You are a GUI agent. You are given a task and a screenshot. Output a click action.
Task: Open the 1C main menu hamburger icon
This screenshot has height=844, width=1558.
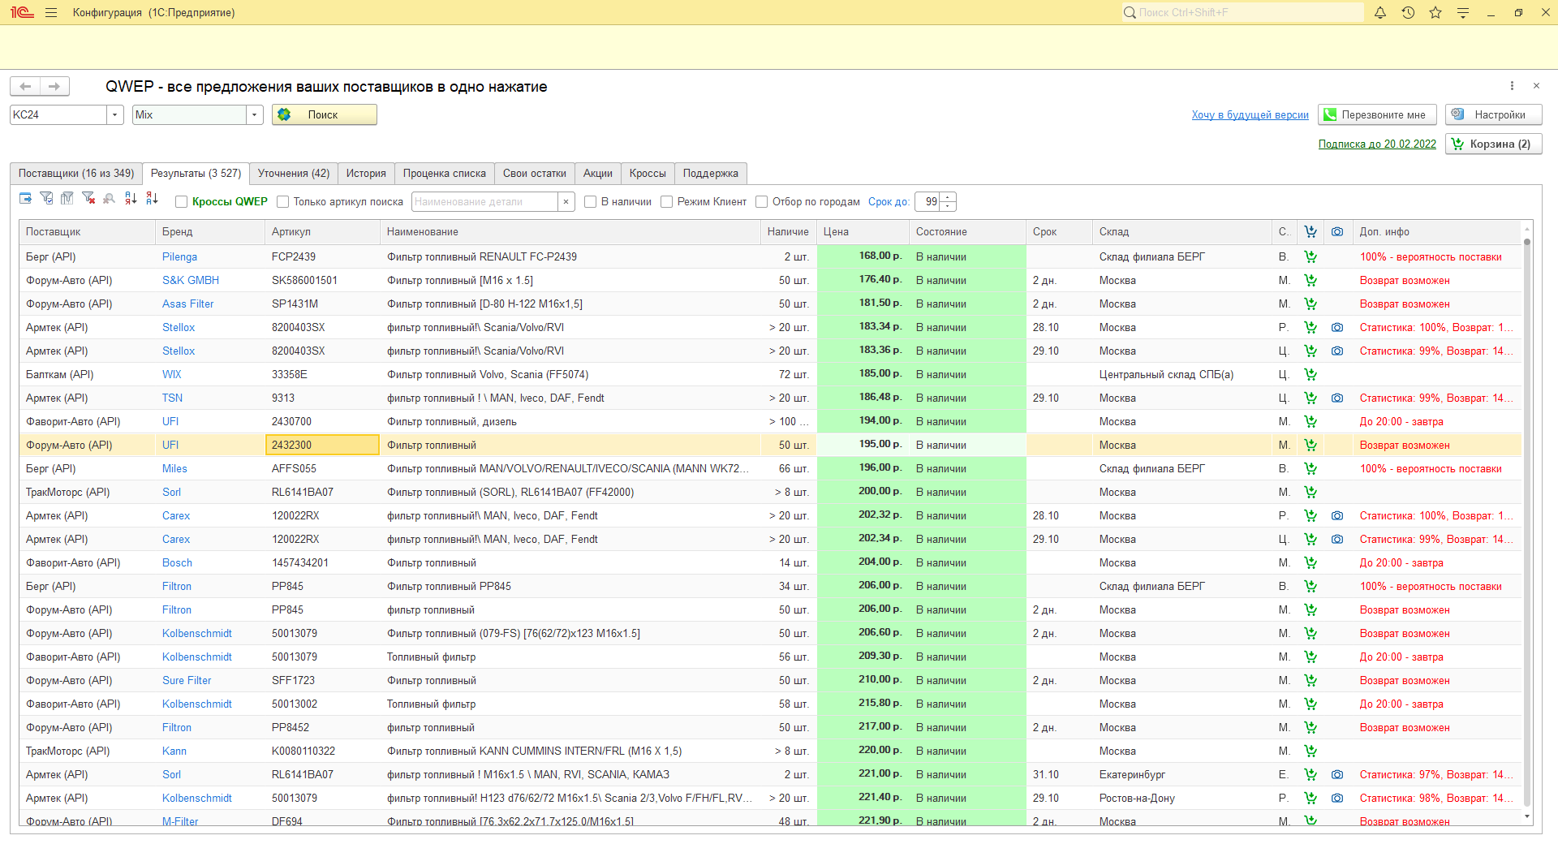51,13
